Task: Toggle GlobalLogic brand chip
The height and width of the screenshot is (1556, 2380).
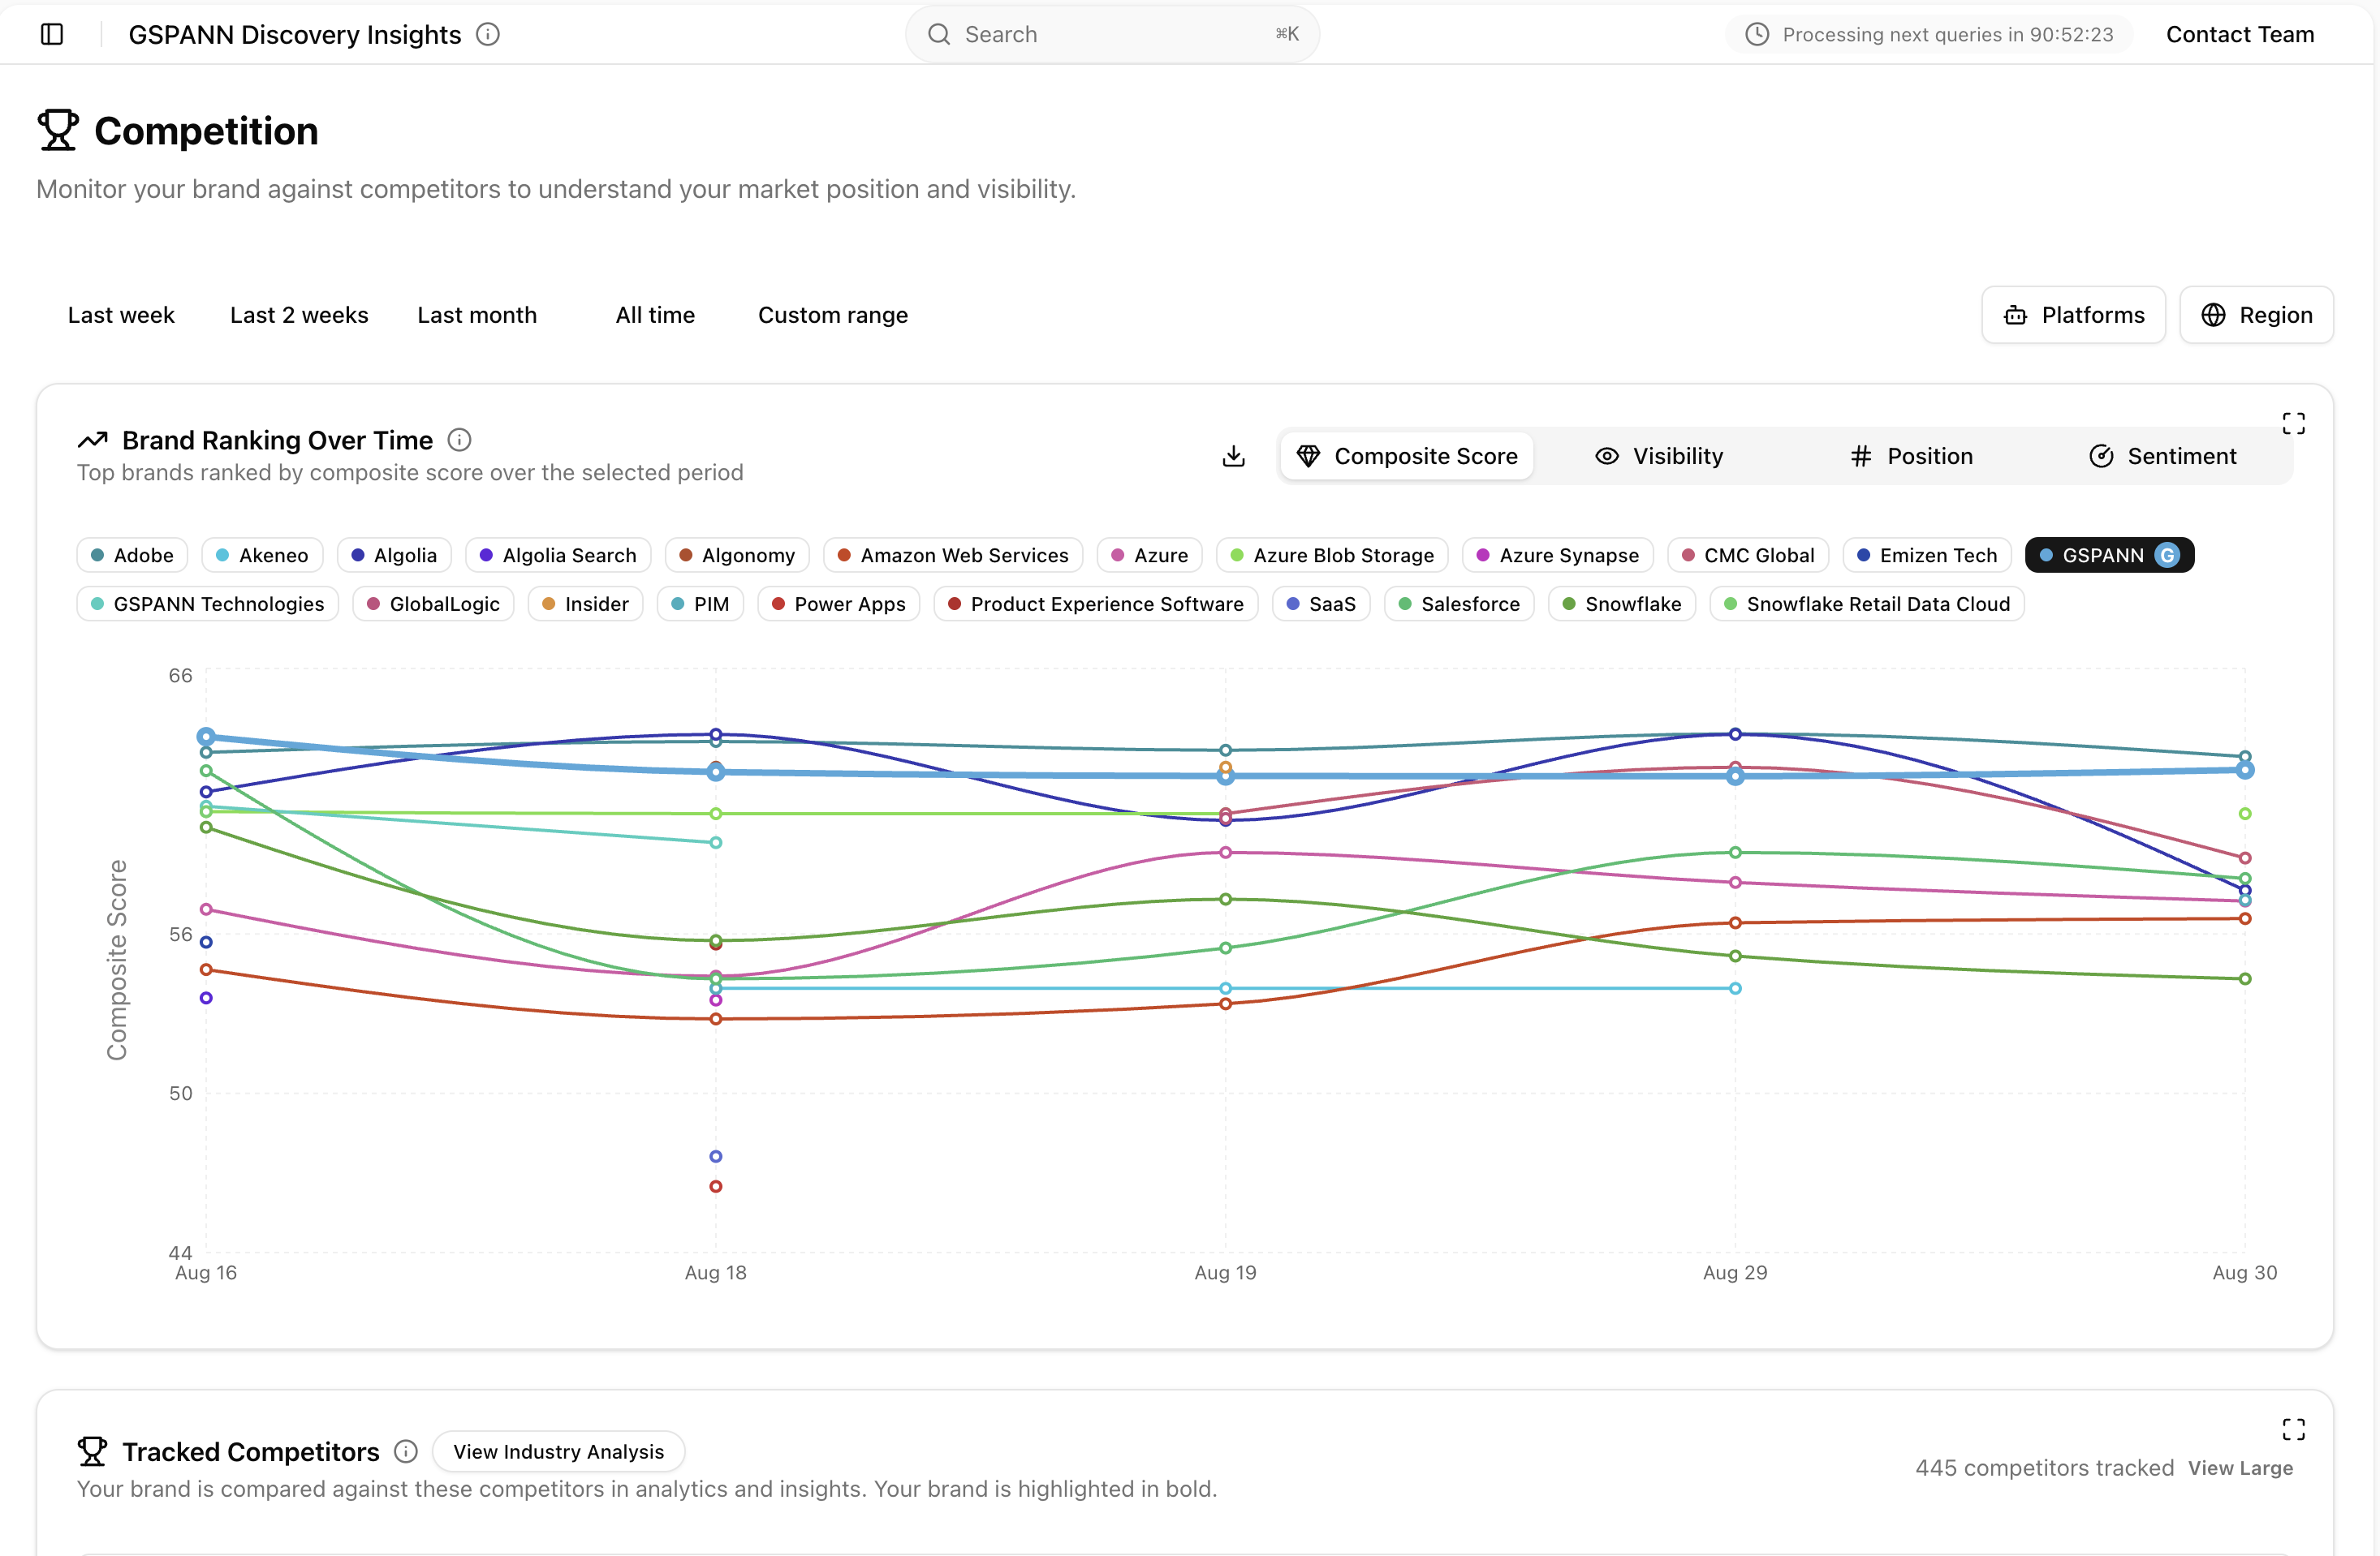Action: click(433, 604)
